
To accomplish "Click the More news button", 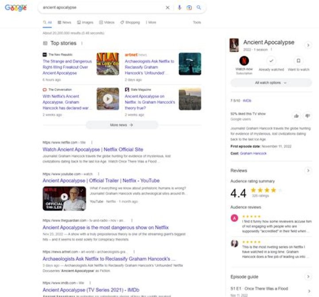I will [x=122, y=125].
